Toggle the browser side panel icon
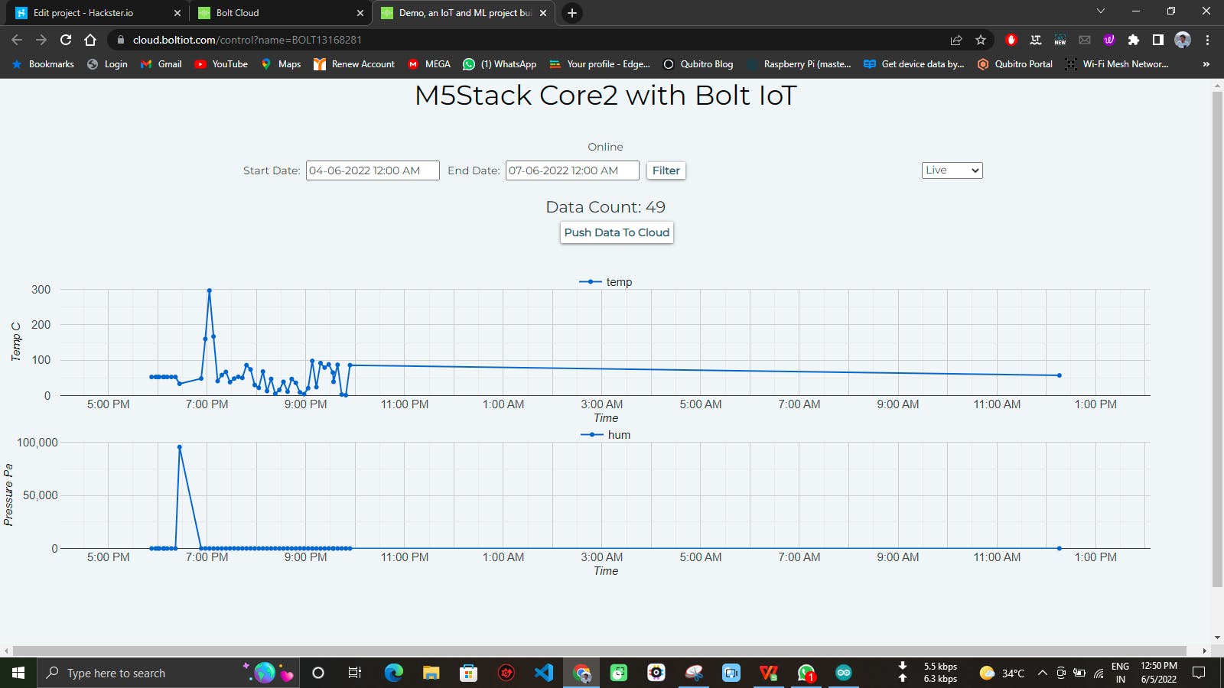The image size is (1224, 688). coord(1158,40)
